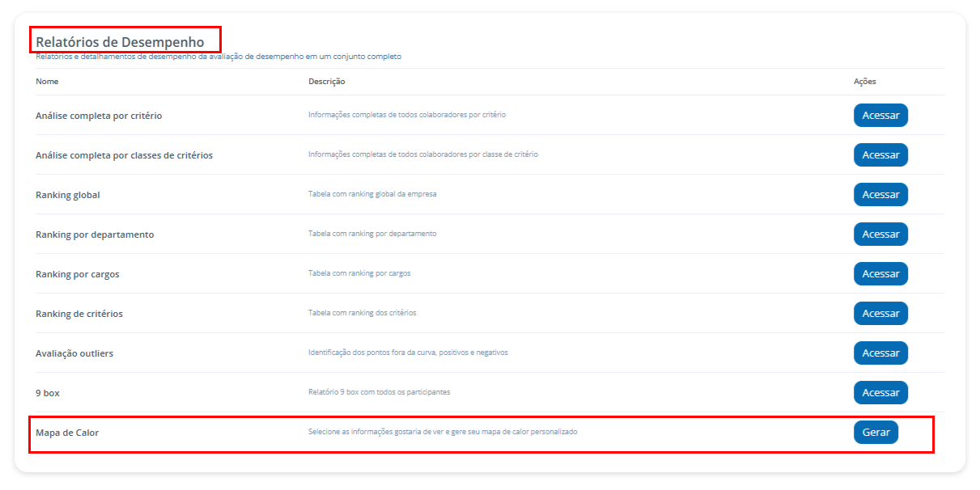
Task: Click description 'Tabela com ranking por departamento'
Action: (x=372, y=234)
